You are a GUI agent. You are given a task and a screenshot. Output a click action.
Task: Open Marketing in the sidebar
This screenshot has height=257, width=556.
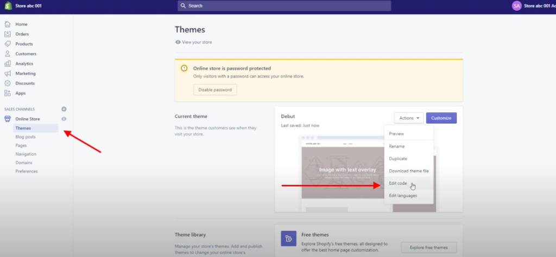pos(26,74)
